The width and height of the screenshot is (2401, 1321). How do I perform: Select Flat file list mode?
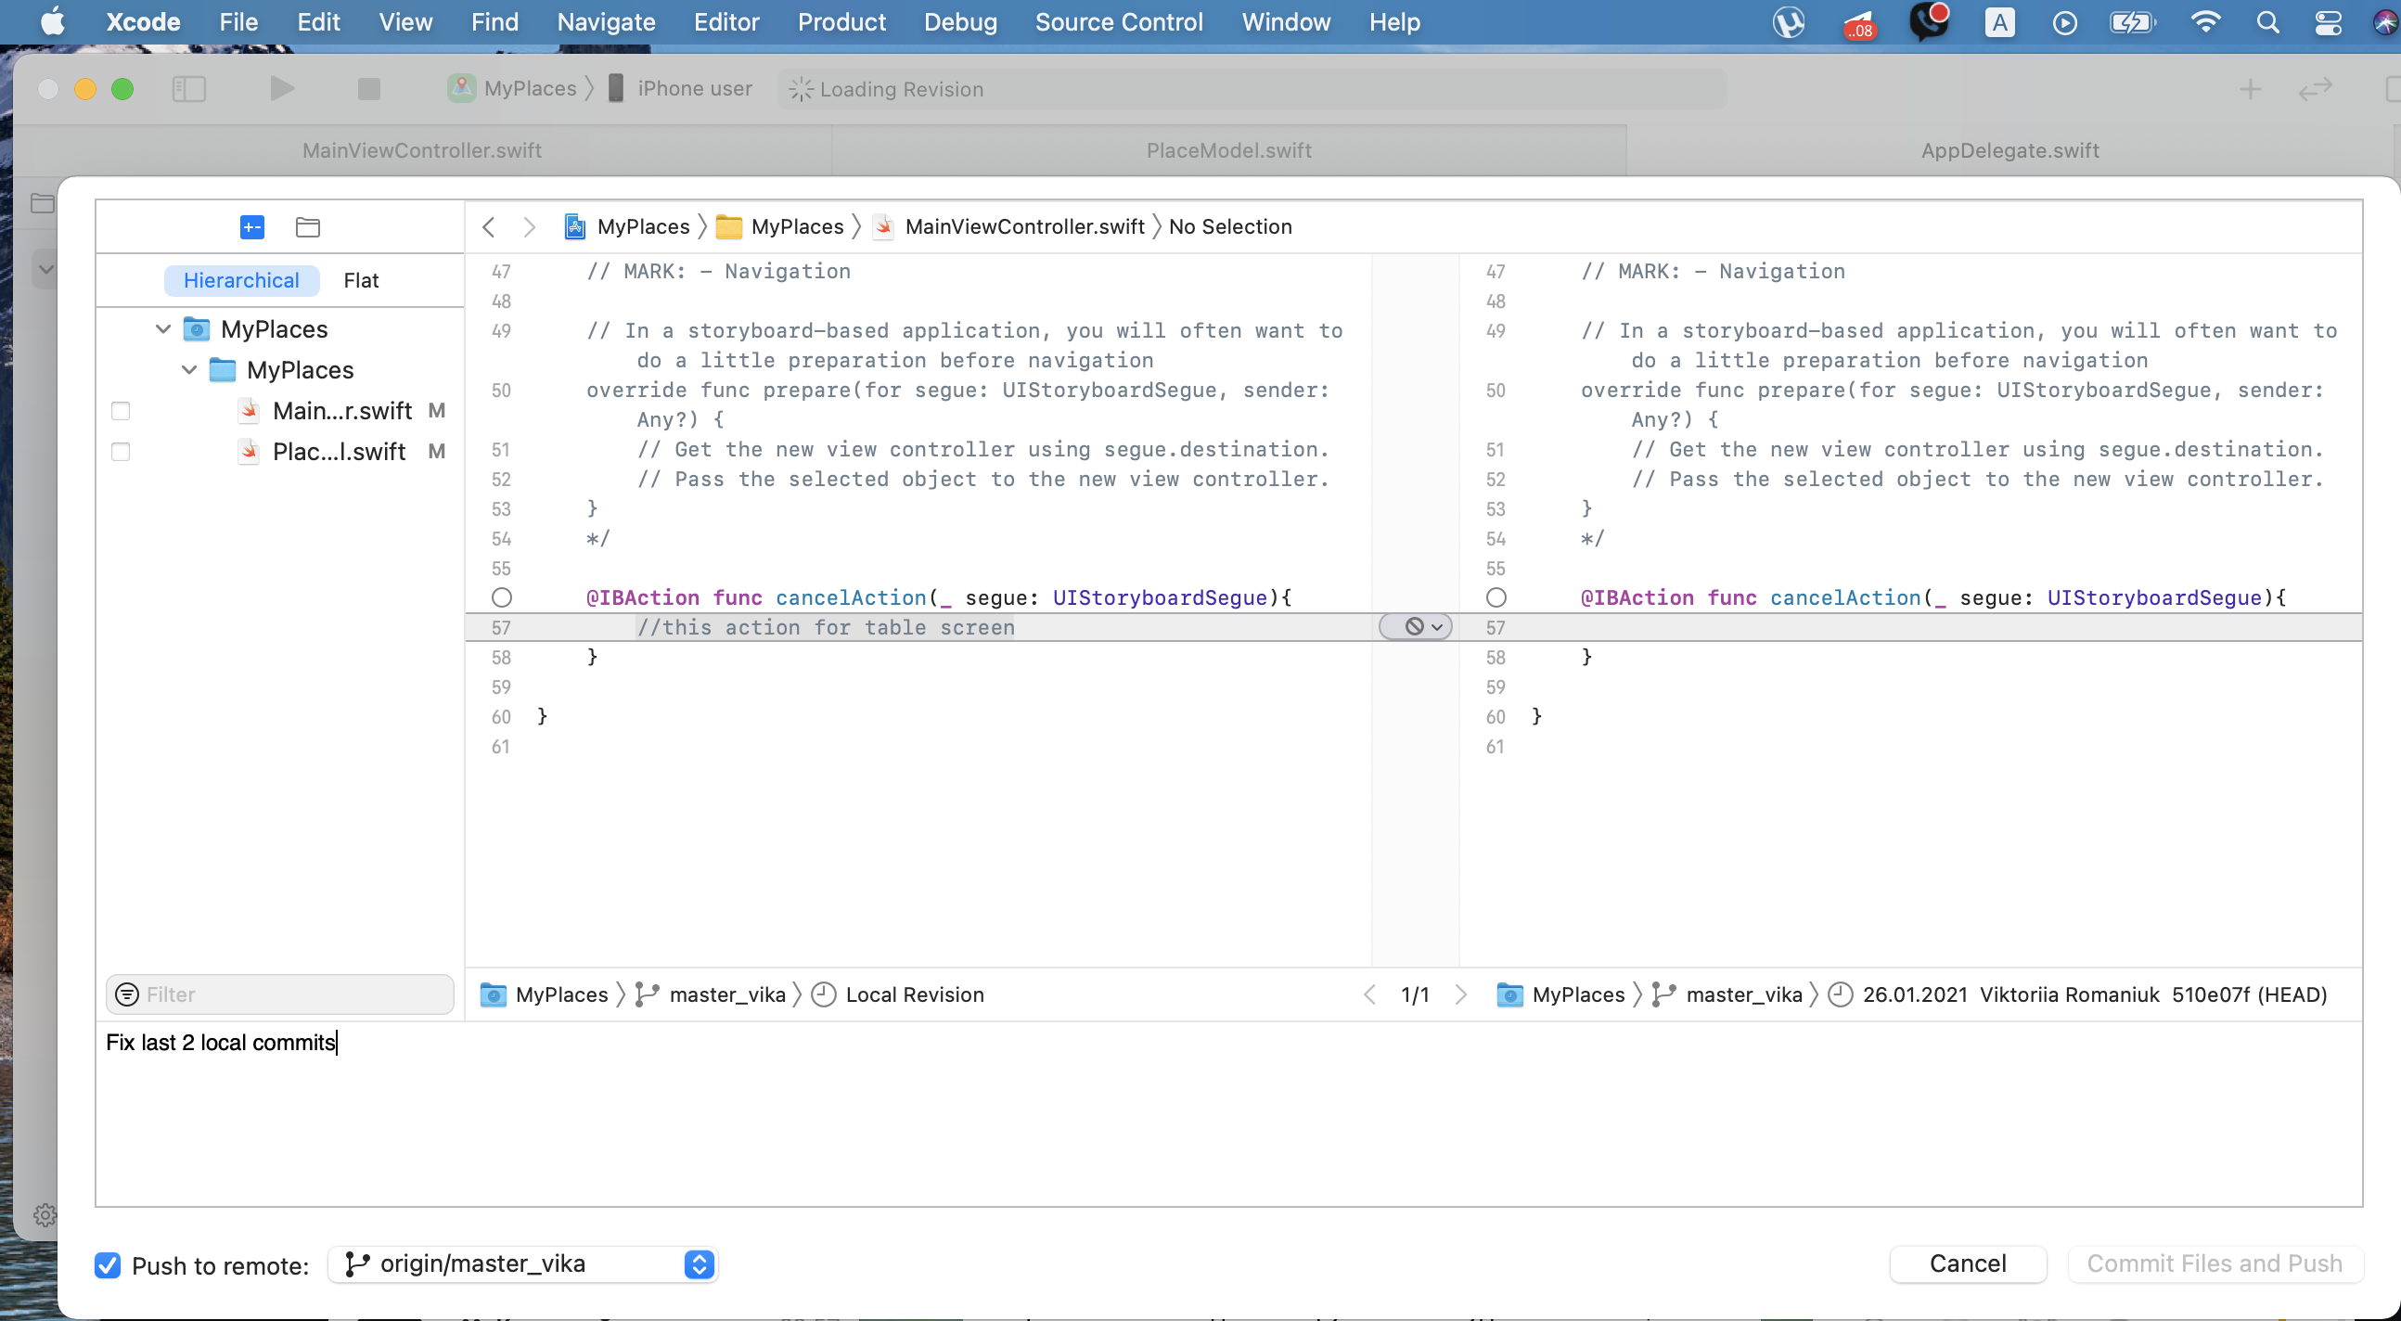pos(361,279)
